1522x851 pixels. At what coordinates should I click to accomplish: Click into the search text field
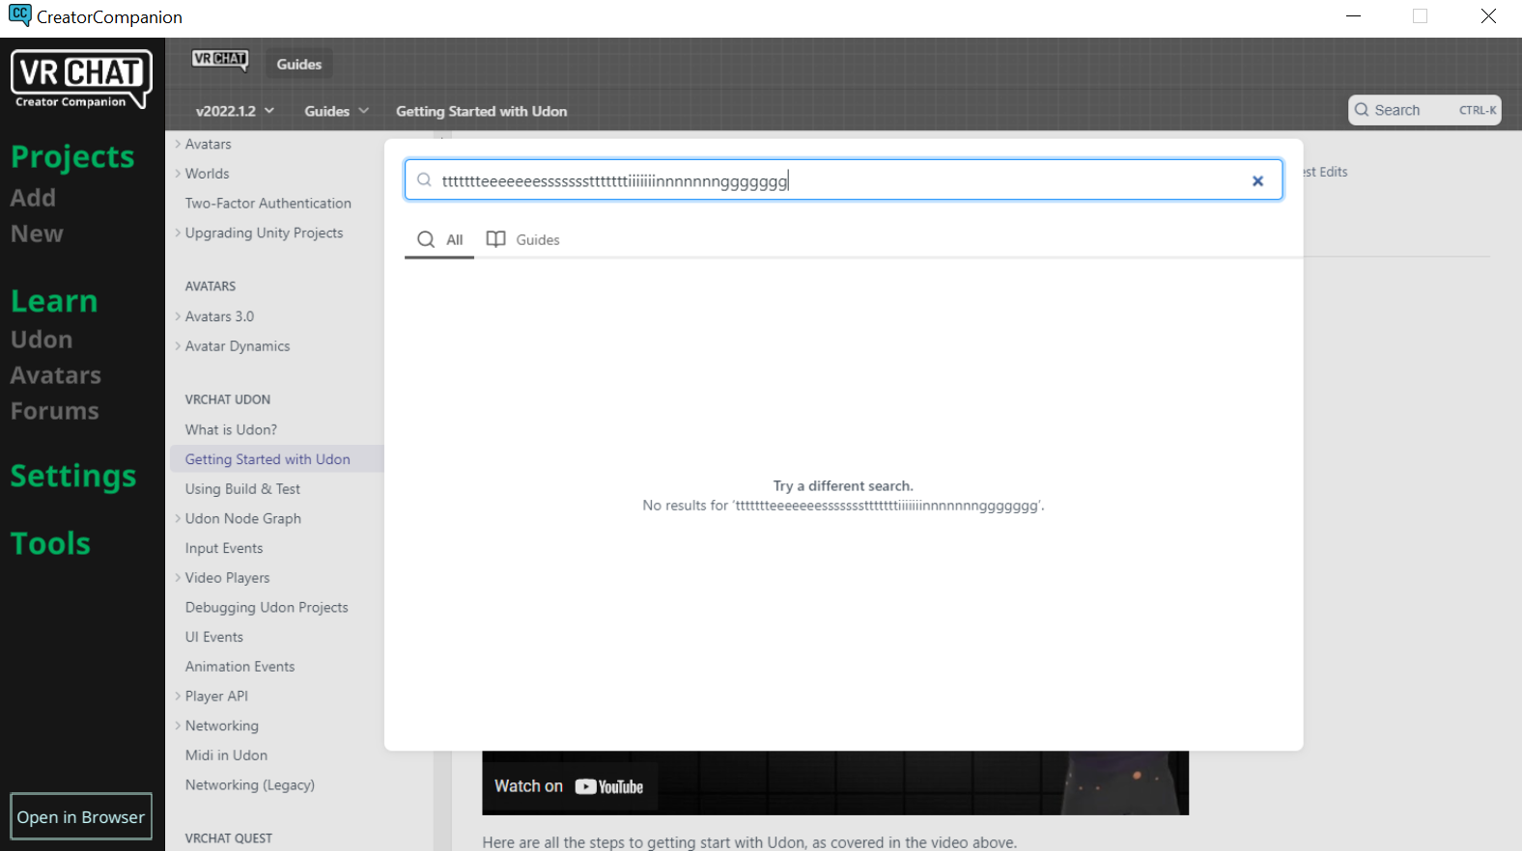click(x=843, y=180)
